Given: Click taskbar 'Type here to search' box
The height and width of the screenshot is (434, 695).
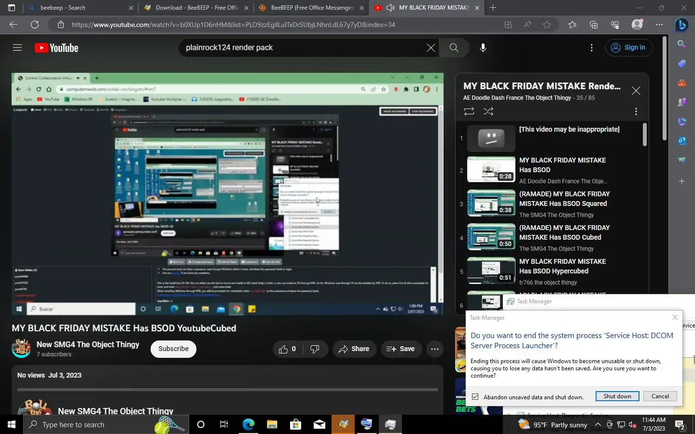Looking at the screenshot, I should tap(106, 424).
